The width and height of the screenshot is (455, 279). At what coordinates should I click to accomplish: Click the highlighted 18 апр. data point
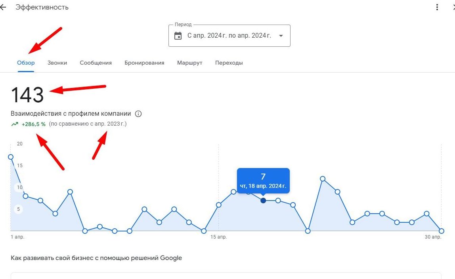tap(263, 201)
